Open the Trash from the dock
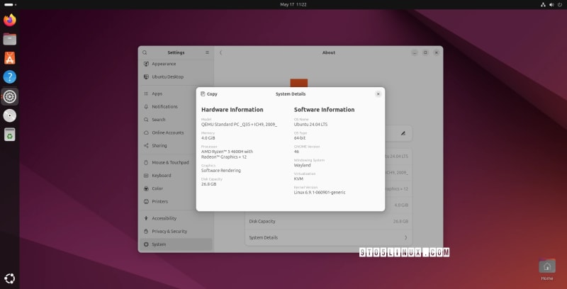The height and width of the screenshot is (289, 567). [x=10, y=135]
